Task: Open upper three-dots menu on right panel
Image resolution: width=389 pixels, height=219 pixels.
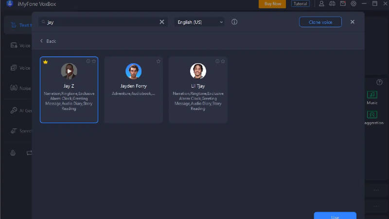Action: (376, 190)
